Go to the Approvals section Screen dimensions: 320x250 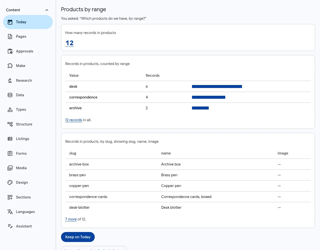[x=28, y=51]
